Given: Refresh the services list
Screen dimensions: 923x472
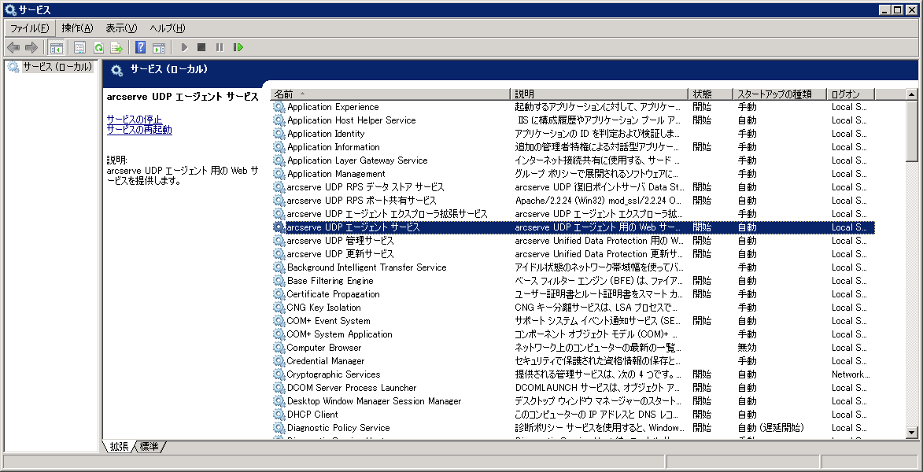Looking at the screenshot, I should tap(98, 47).
